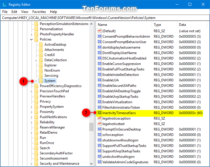Expand the System key
Viewport: 210px width, 167px height.
36,81
